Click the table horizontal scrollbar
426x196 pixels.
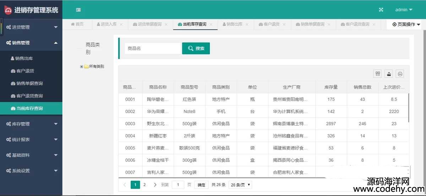(x=222, y=177)
